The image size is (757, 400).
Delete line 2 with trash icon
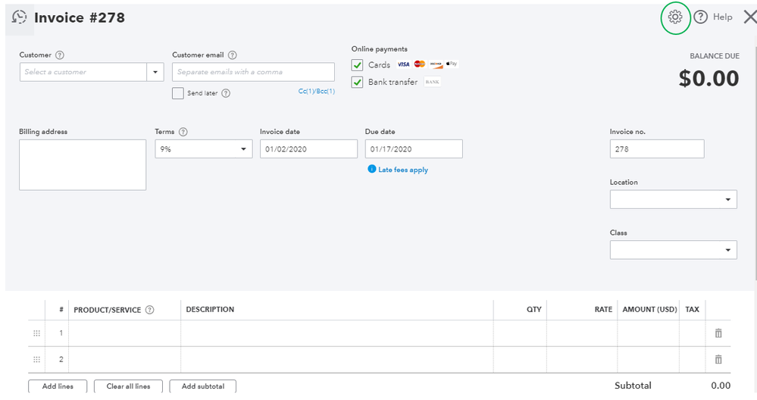click(718, 360)
